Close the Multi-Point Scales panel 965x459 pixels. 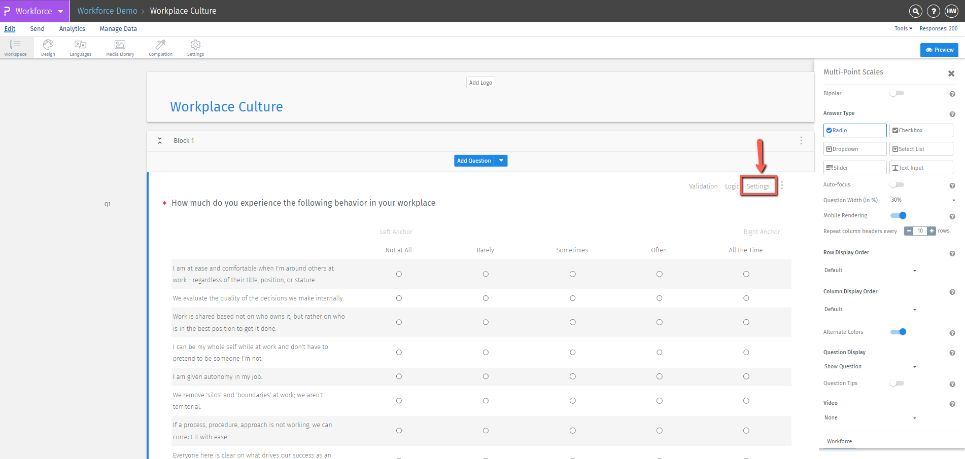click(x=951, y=73)
